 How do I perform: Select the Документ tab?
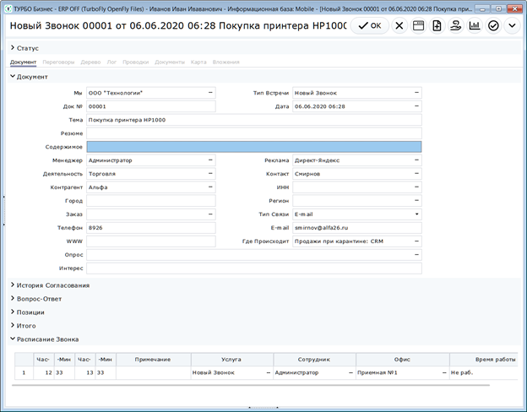tap(23, 62)
